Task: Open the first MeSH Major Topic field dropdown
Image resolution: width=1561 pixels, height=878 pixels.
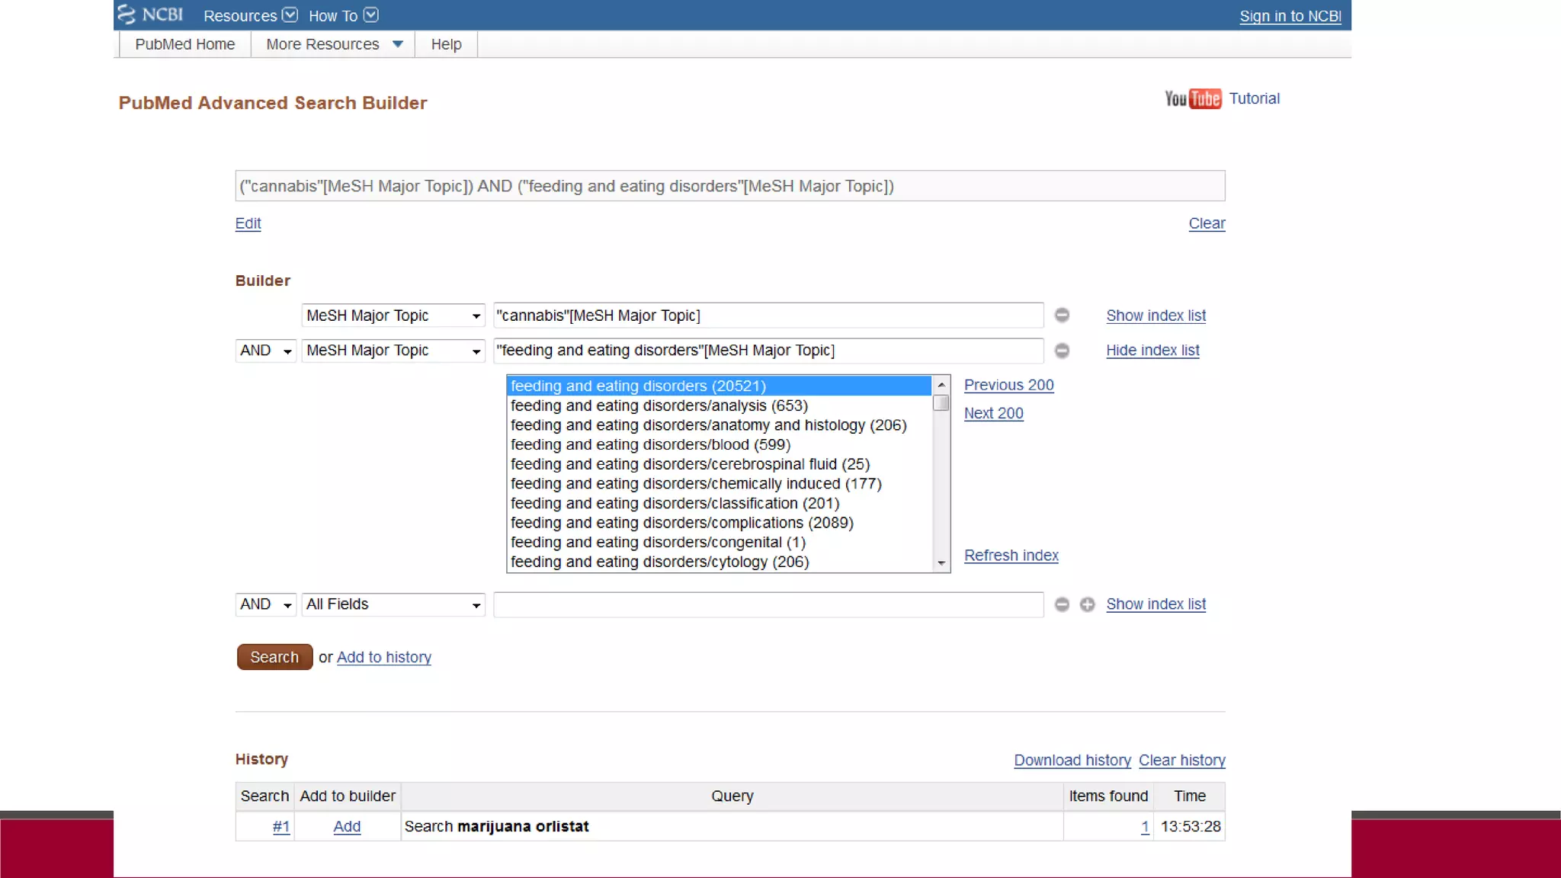Action: pos(393,316)
